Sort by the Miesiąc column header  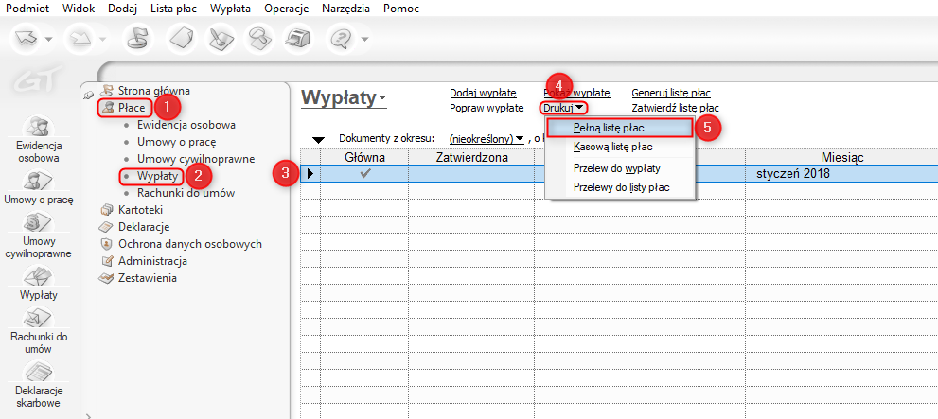tap(841, 158)
